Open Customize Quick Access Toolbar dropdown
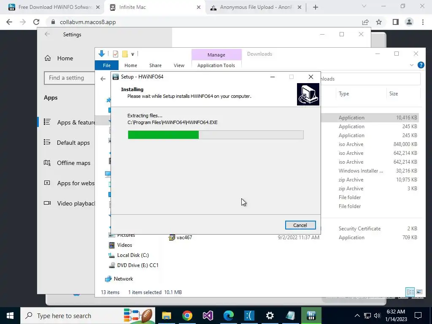The width and height of the screenshot is (432, 324). [x=132, y=54]
